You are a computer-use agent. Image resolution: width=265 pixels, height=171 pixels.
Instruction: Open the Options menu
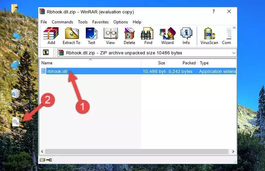pyautogui.click(x=121, y=22)
